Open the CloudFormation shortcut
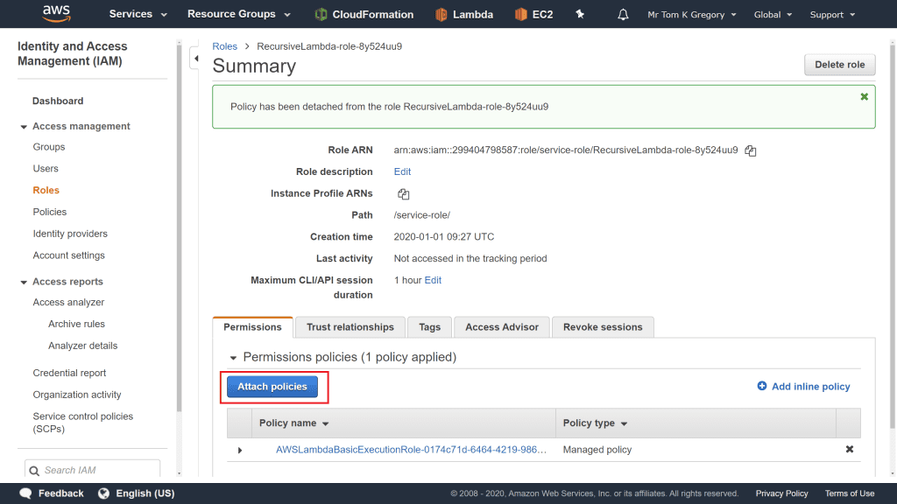 coord(364,15)
